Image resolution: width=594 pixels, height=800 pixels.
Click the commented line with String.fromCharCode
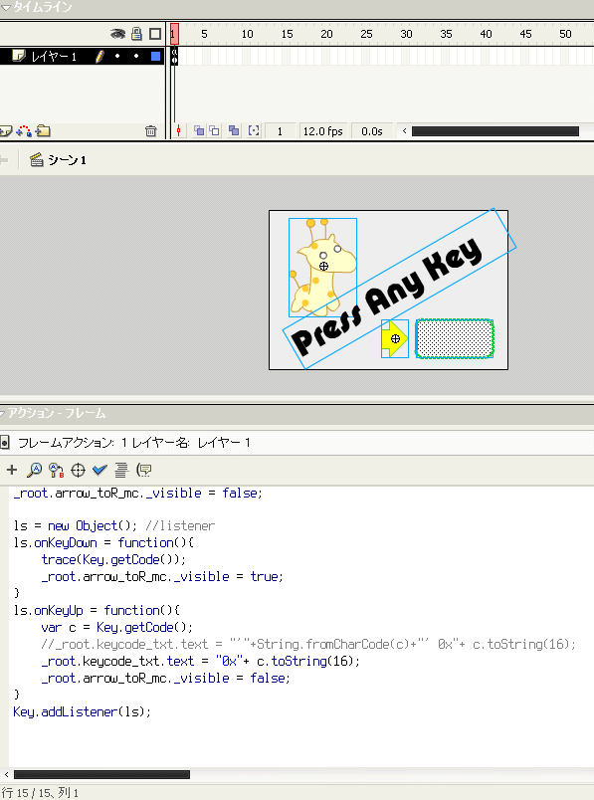pyautogui.click(x=308, y=645)
